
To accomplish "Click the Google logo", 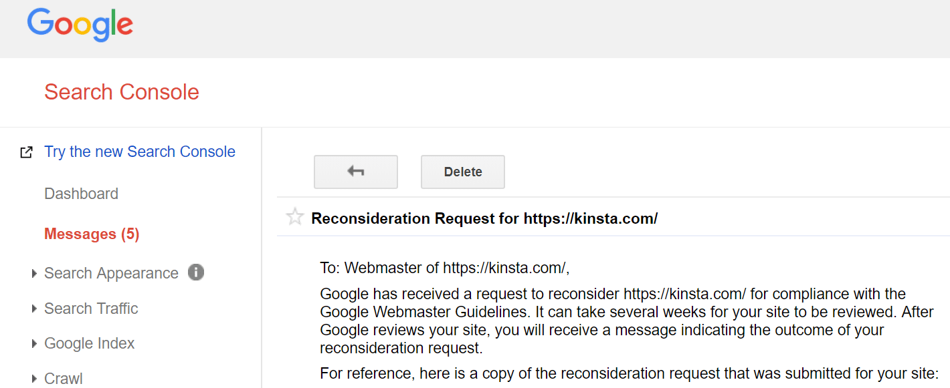I will click(x=80, y=24).
